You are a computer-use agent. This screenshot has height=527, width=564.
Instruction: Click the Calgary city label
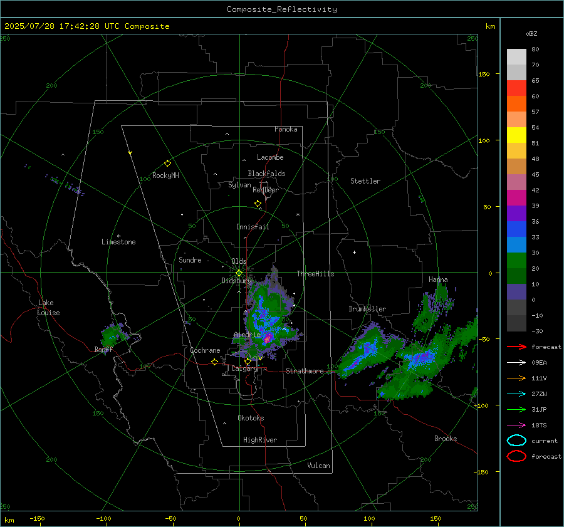point(244,368)
